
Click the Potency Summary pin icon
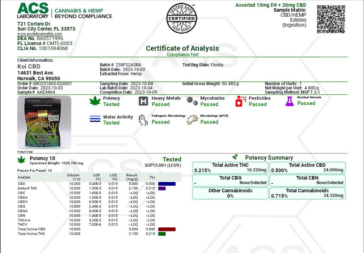[x=235, y=157]
